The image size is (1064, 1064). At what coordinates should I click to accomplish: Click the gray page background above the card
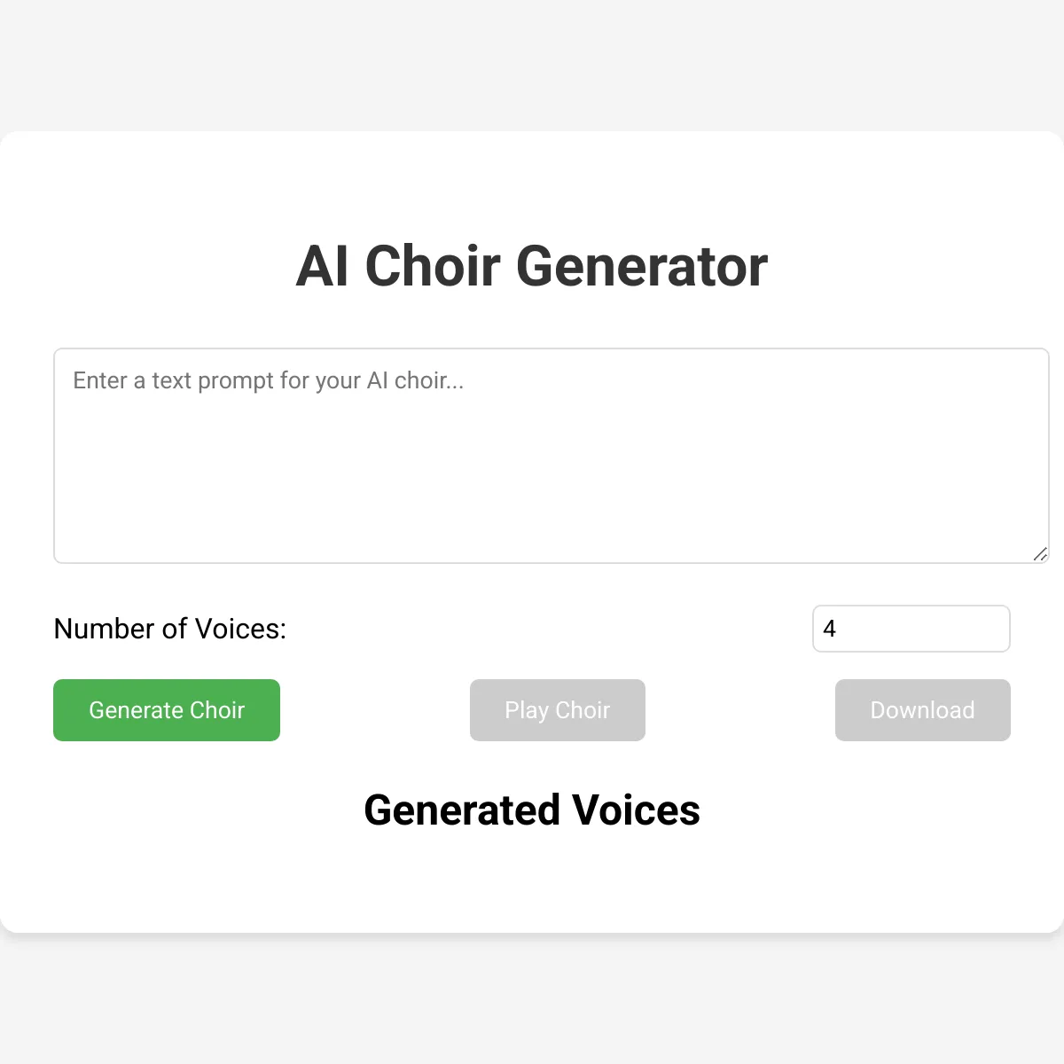coord(532,64)
